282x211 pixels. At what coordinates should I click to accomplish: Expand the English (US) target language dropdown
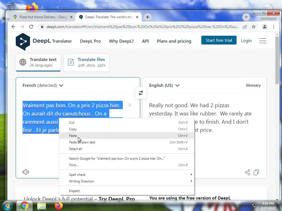tap(164, 85)
